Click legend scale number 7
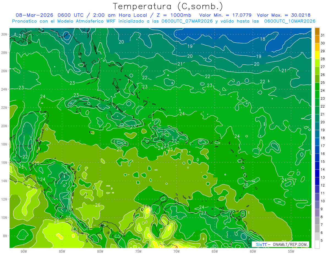The width and height of the screenshot is (330, 255). pos(322,225)
